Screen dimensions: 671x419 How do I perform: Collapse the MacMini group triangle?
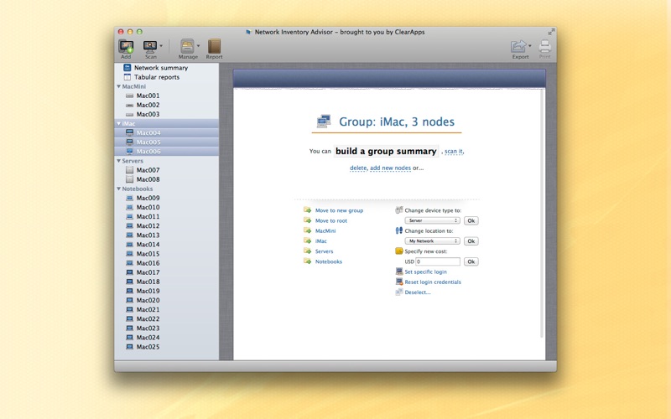point(118,86)
